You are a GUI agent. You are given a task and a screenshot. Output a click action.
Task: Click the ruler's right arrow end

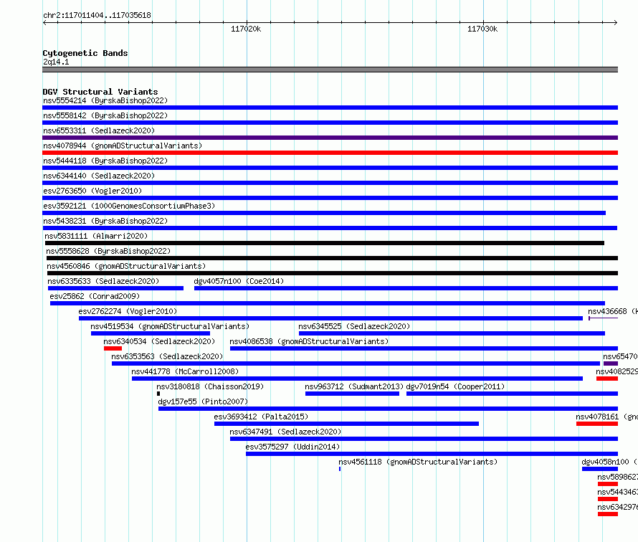pos(616,22)
